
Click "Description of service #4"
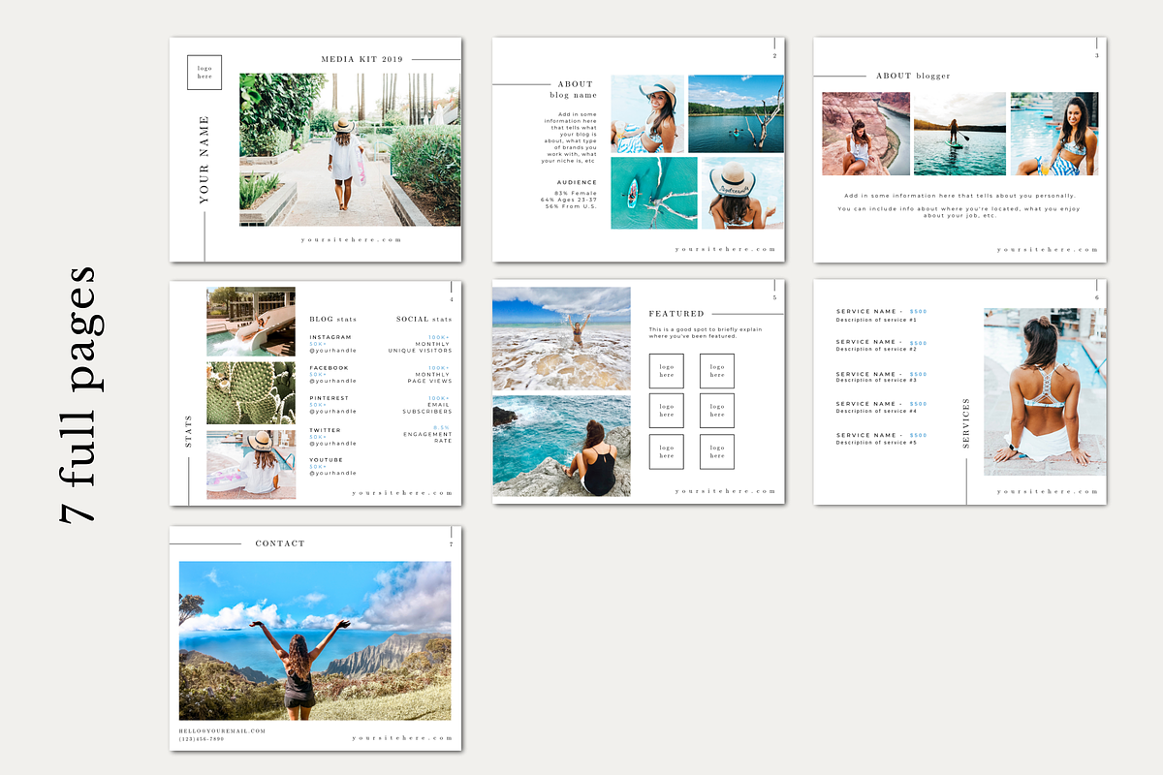[x=876, y=411]
